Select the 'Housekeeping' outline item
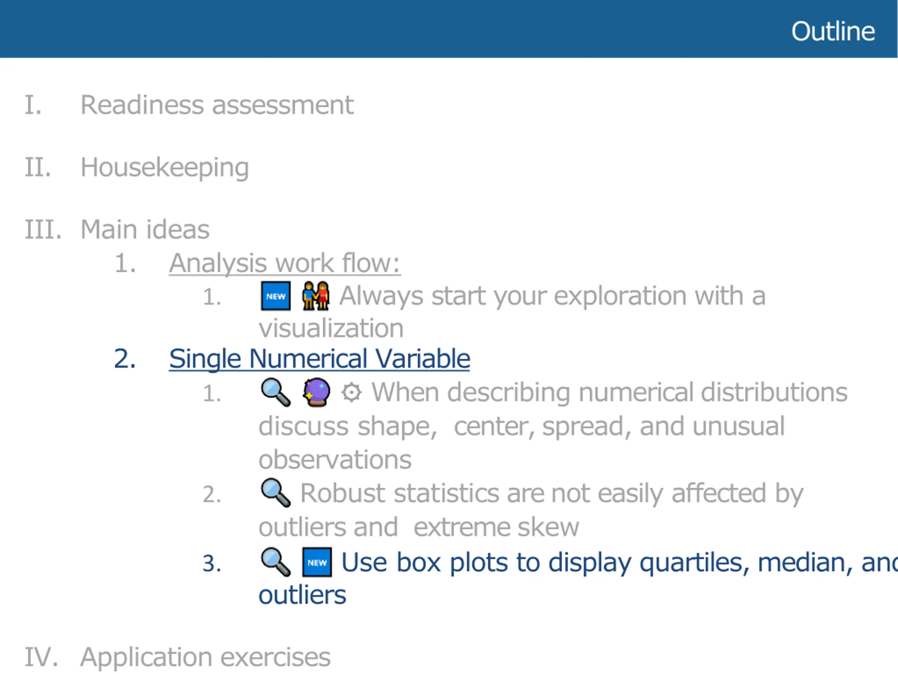The height and width of the screenshot is (674, 898). pyautogui.click(x=165, y=168)
